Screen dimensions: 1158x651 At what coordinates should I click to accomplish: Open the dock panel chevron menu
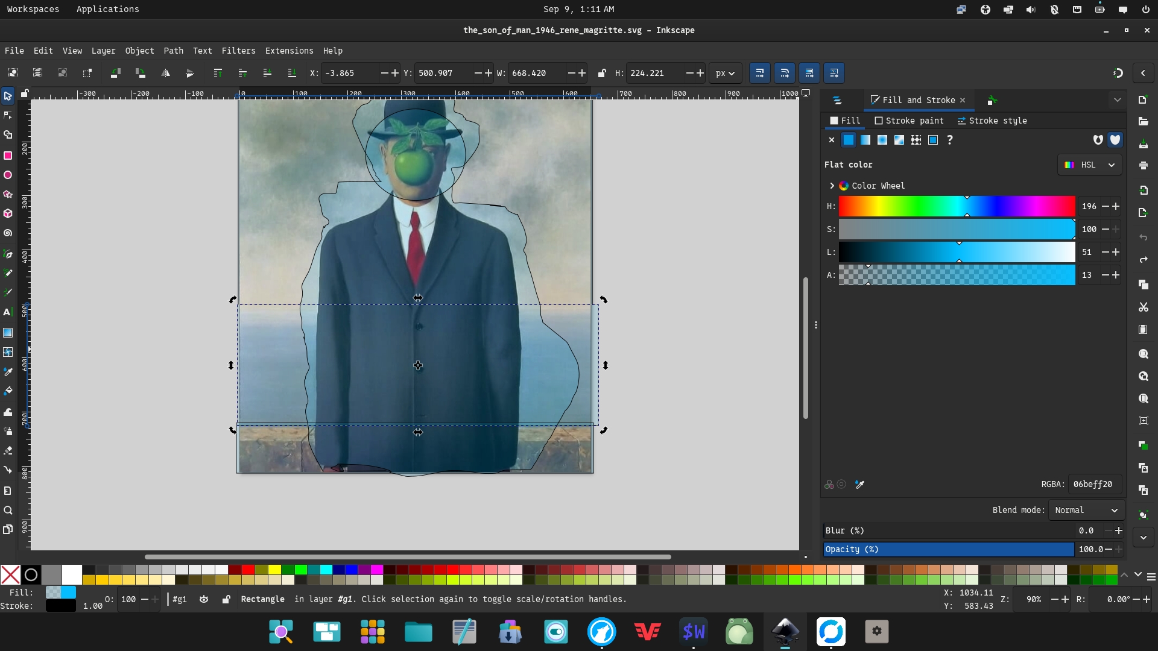(1117, 100)
